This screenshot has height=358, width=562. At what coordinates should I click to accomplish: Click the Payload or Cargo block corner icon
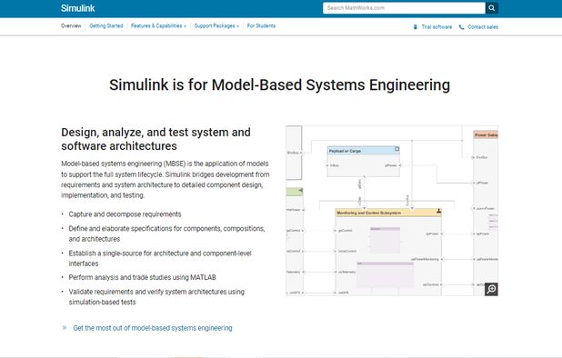point(396,149)
